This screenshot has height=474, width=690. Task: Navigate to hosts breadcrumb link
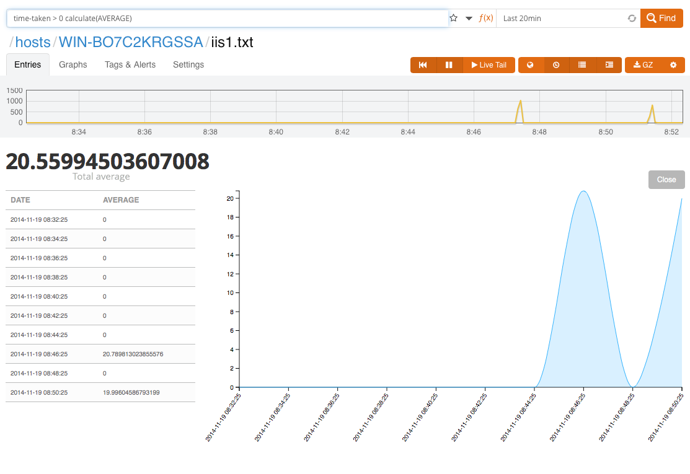tap(33, 42)
